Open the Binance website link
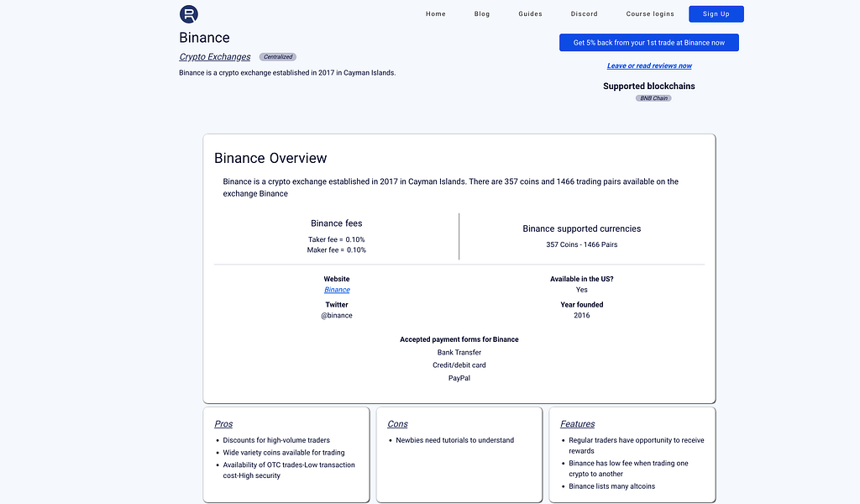 (337, 290)
